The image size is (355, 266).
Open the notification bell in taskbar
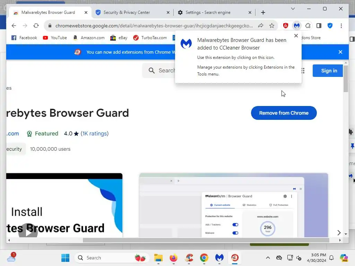coord(331,258)
